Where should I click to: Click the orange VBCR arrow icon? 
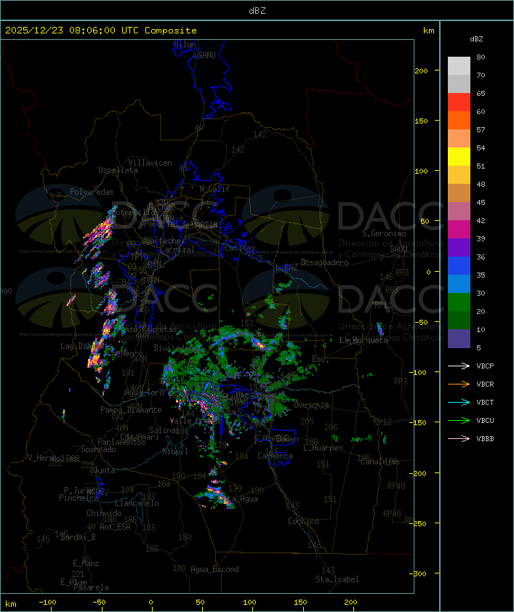[459, 384]
